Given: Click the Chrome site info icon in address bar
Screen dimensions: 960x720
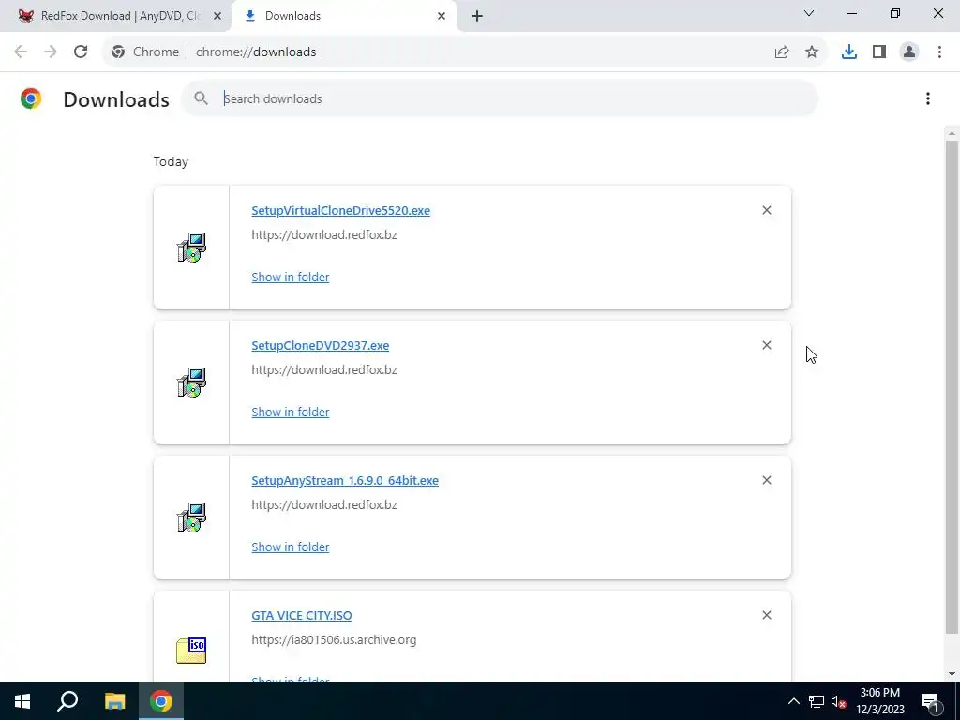Looking at the screenshot, I should coord(118,52).
